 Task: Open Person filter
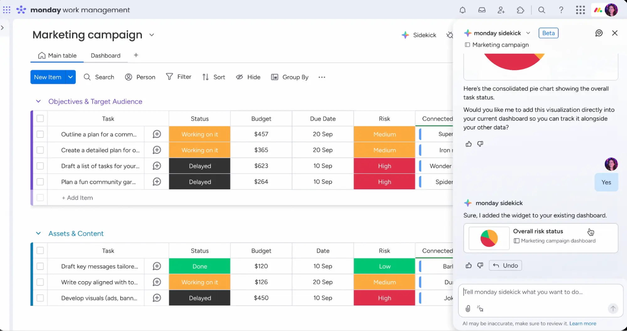click(x=140, y=77)
